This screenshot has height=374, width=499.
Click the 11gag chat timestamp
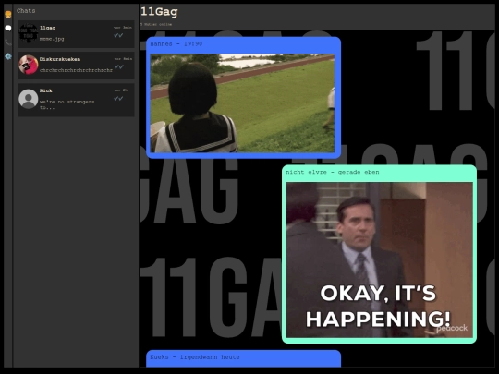(x=123, y=28)
